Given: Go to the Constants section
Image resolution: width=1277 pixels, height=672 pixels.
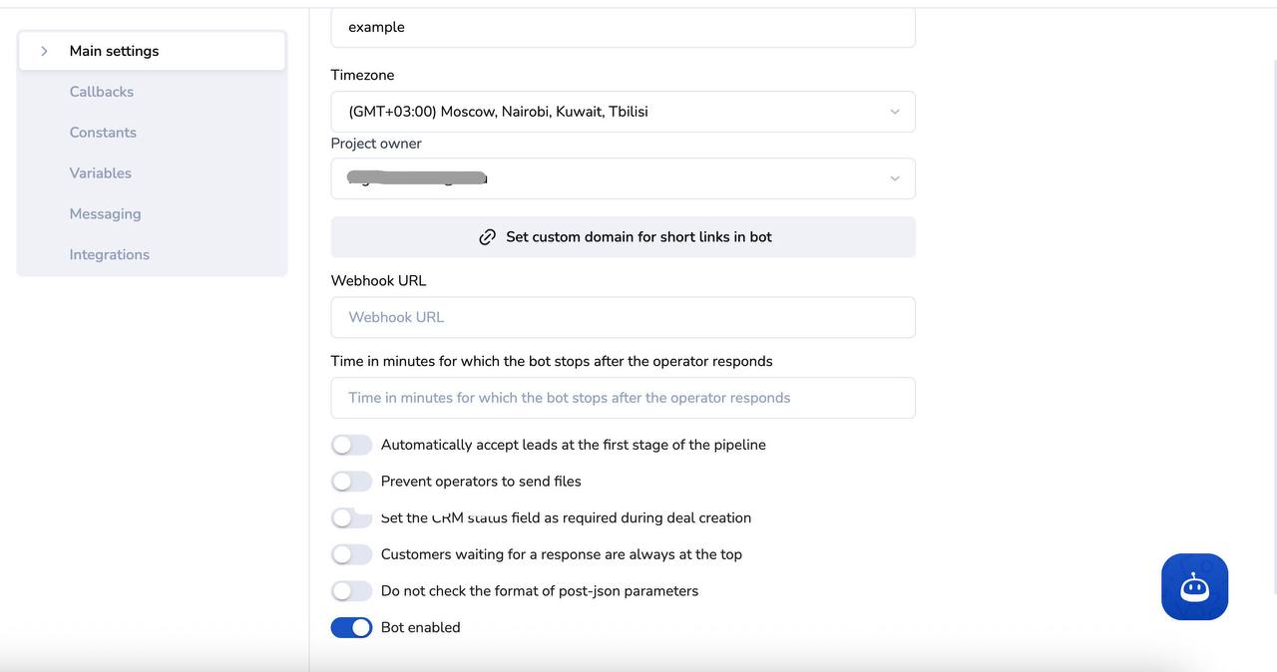Looking at the screenshot, I should pos(103,133).
